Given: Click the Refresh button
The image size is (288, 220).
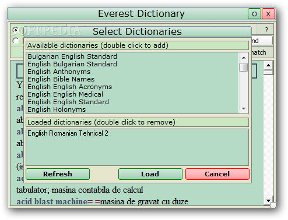Looking at the screenshot, I should tap(58, 174).
